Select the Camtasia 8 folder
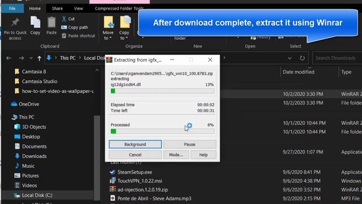The image size is (362, 204). [34, 71]
